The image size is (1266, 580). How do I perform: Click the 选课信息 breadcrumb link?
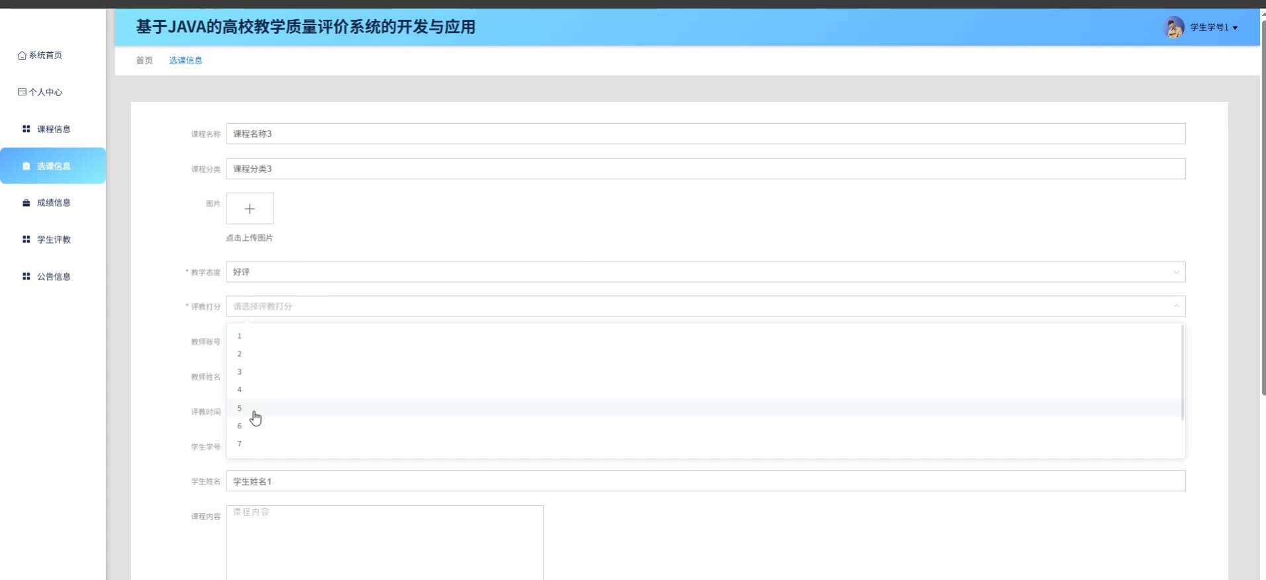(185, 60)
